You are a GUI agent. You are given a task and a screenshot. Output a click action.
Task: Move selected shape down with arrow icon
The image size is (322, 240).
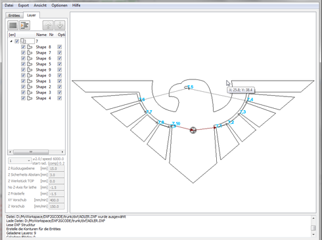[x=60, y=26]
